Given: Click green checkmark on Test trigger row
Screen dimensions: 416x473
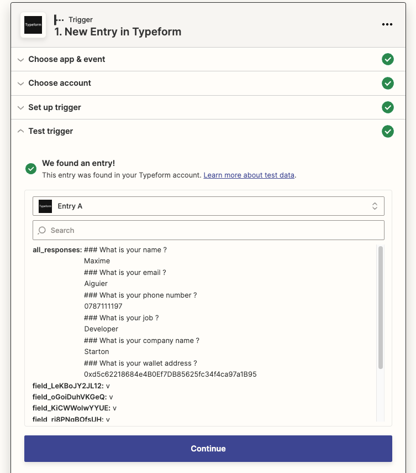Looking at the screenshot, I should [388, 131].
